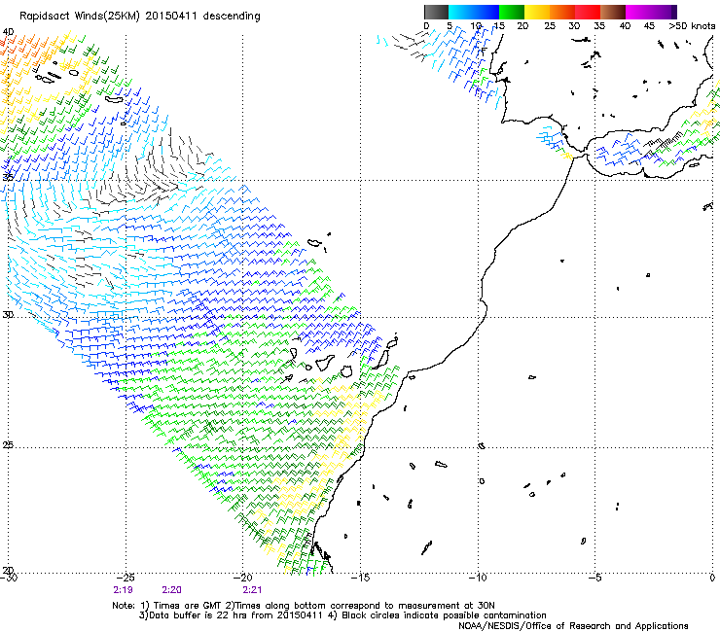The height and width of the screenshot is (632, 720).
Task: Click the brown 35-40 knots legend swatch
Action: click(613, 12)
